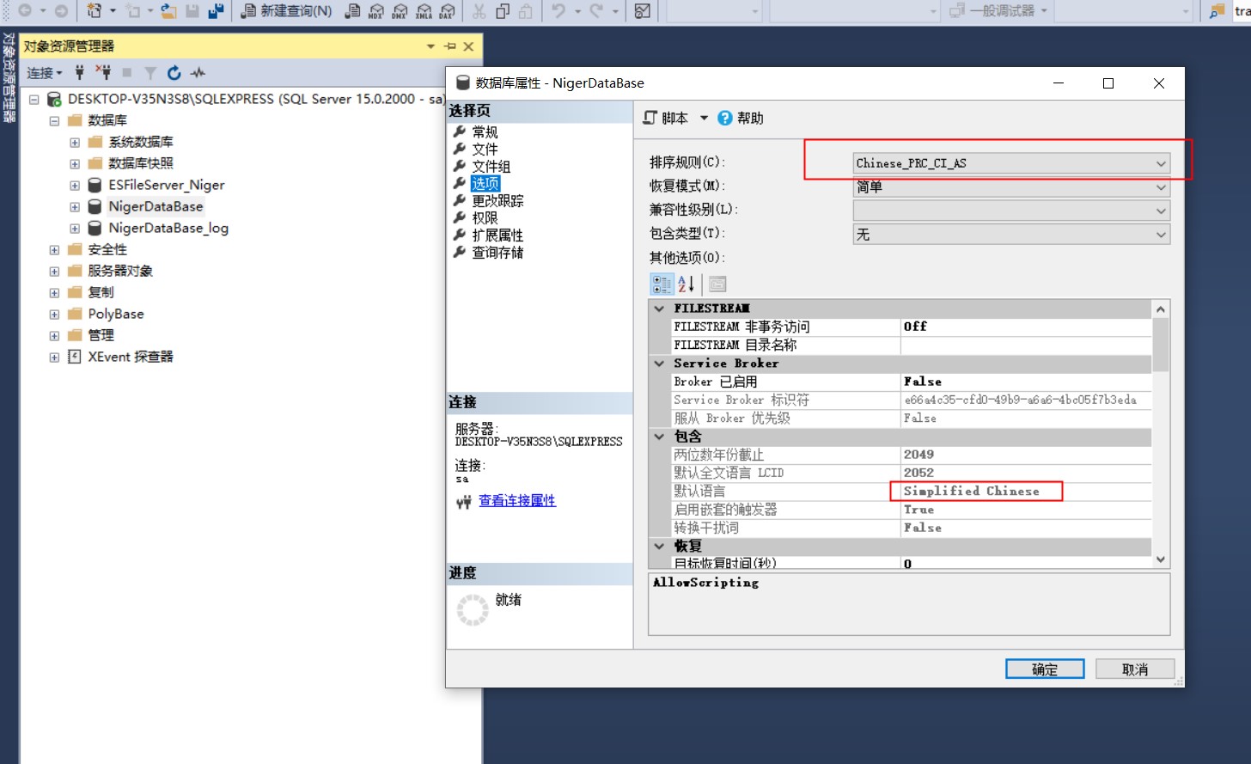
Task: Open the 权限 page
Action: click(485, 218)
